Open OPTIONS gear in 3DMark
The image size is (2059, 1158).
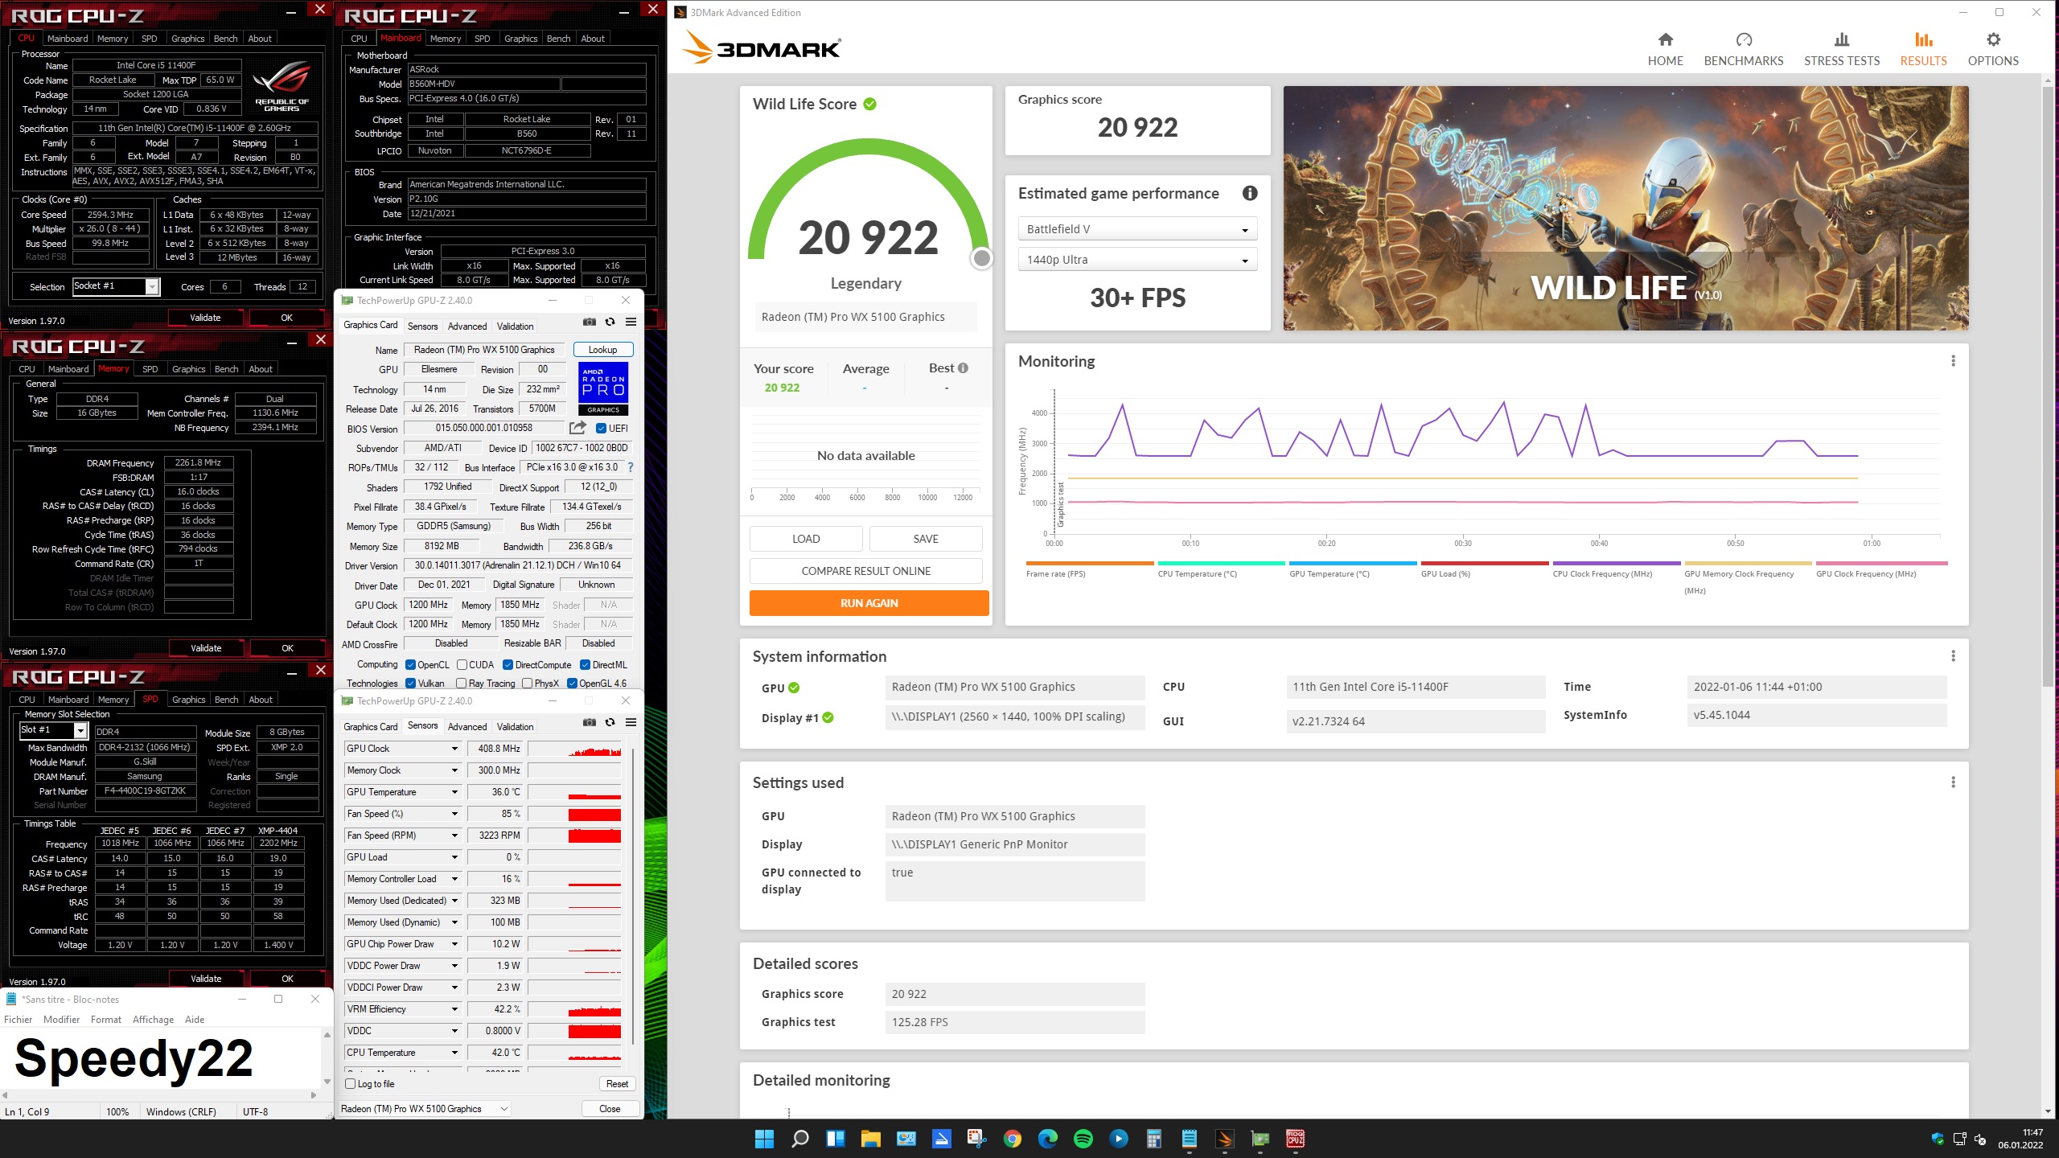click(x=1993, y=49)
